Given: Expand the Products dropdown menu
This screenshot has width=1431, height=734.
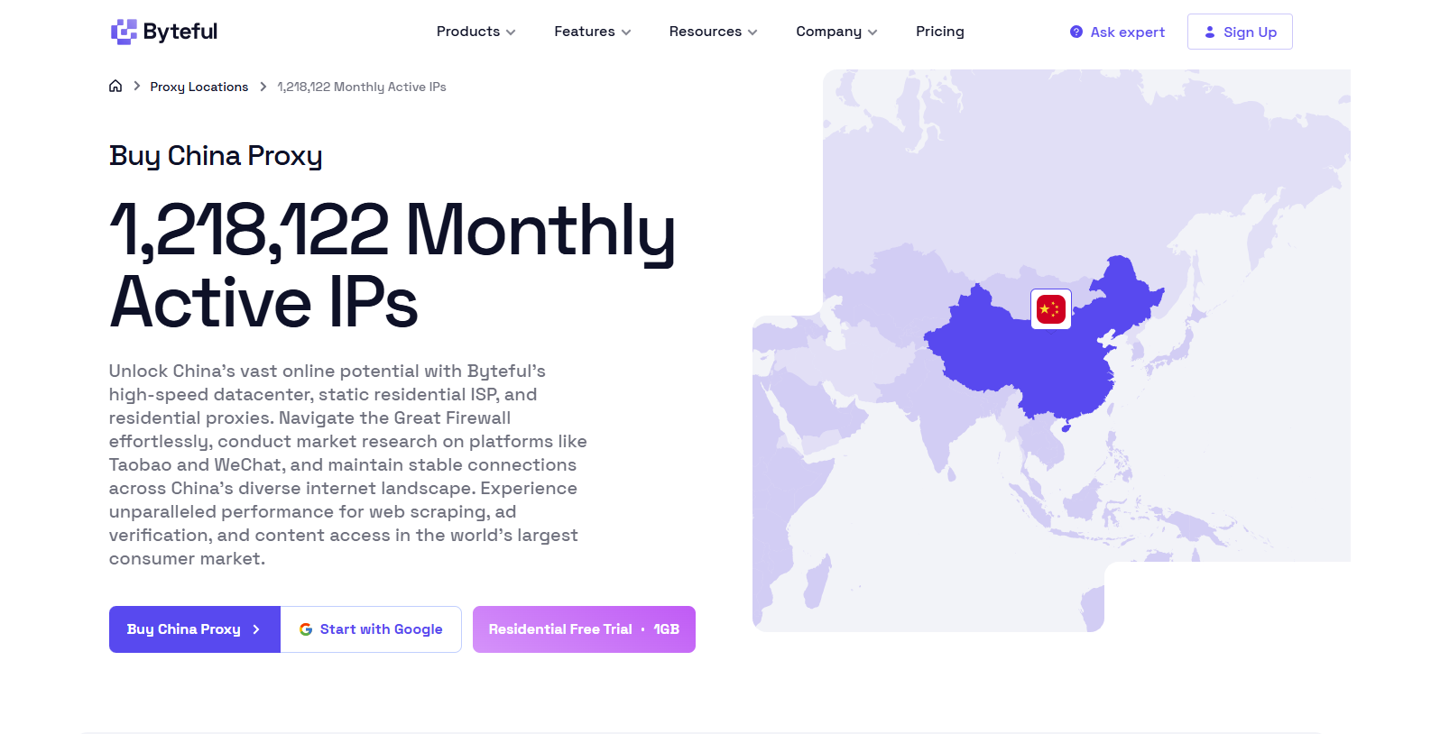Looking at the screenshot, I should point(476,32).
